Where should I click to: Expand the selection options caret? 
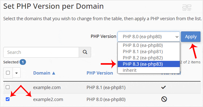click(16, 73)
